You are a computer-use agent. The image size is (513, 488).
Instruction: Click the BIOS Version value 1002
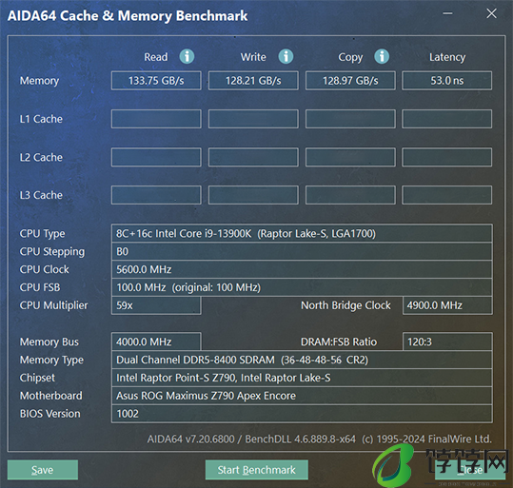pos(302,414)
